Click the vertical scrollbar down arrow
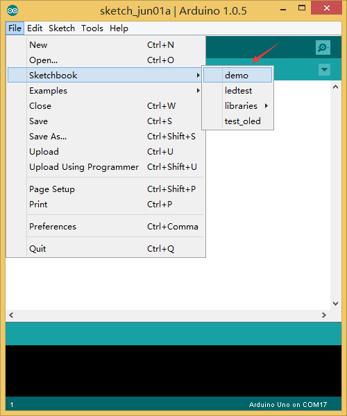Image resolution: width=347 pixels, height=416 pixels. [x=336, y=304]
